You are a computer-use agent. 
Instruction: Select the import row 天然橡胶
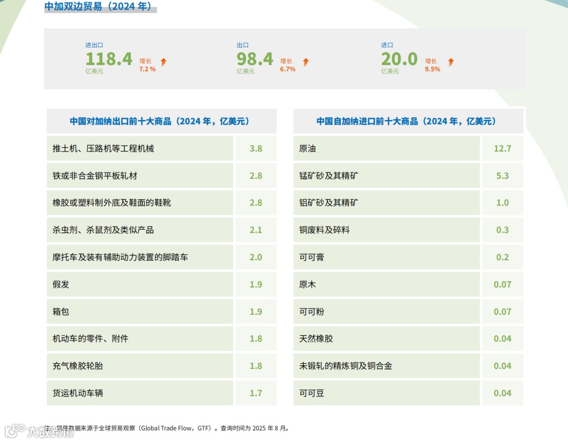point(387,338)
